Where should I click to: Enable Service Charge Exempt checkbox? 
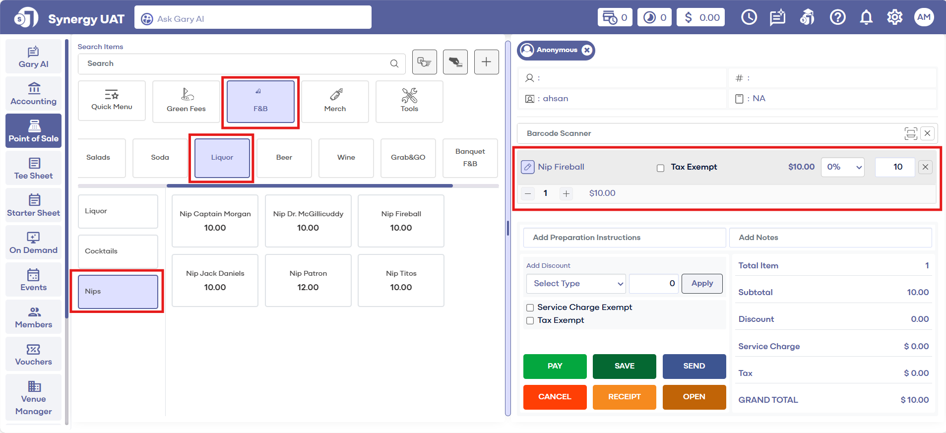[x=530, y=308]
